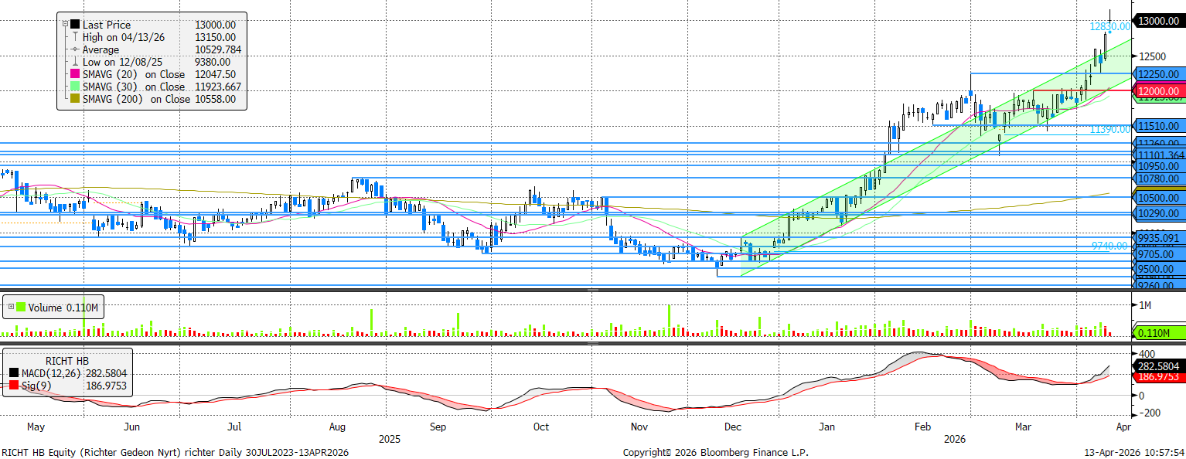
Task: Click the black Last Price color swatch
Action: [x=75, y=25]
